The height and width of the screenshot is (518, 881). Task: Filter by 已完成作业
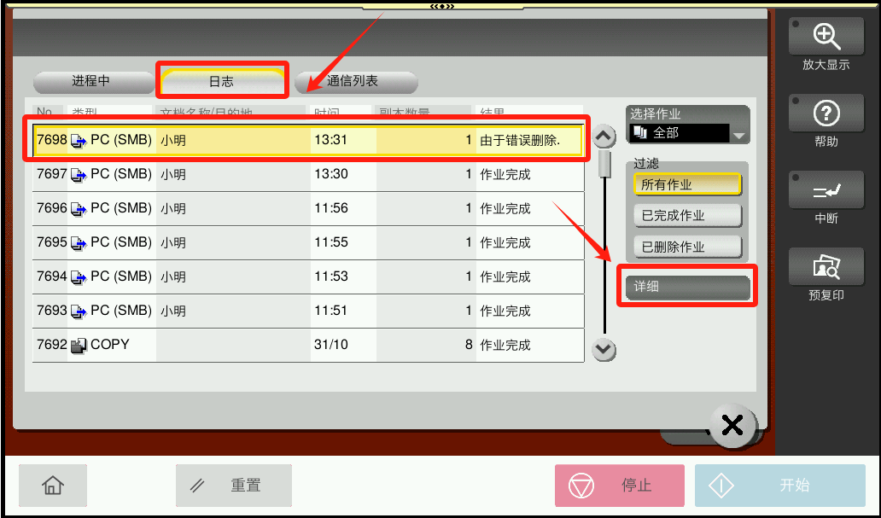687,216
